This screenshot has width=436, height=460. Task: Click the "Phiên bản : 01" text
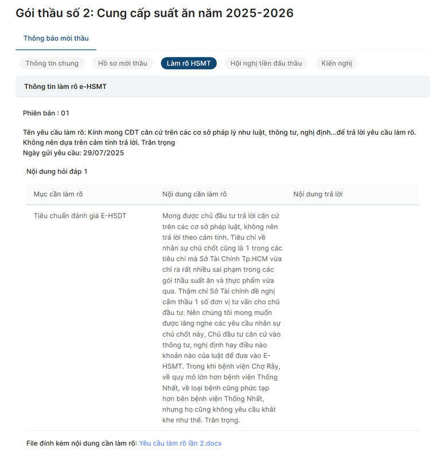[46, 113]
